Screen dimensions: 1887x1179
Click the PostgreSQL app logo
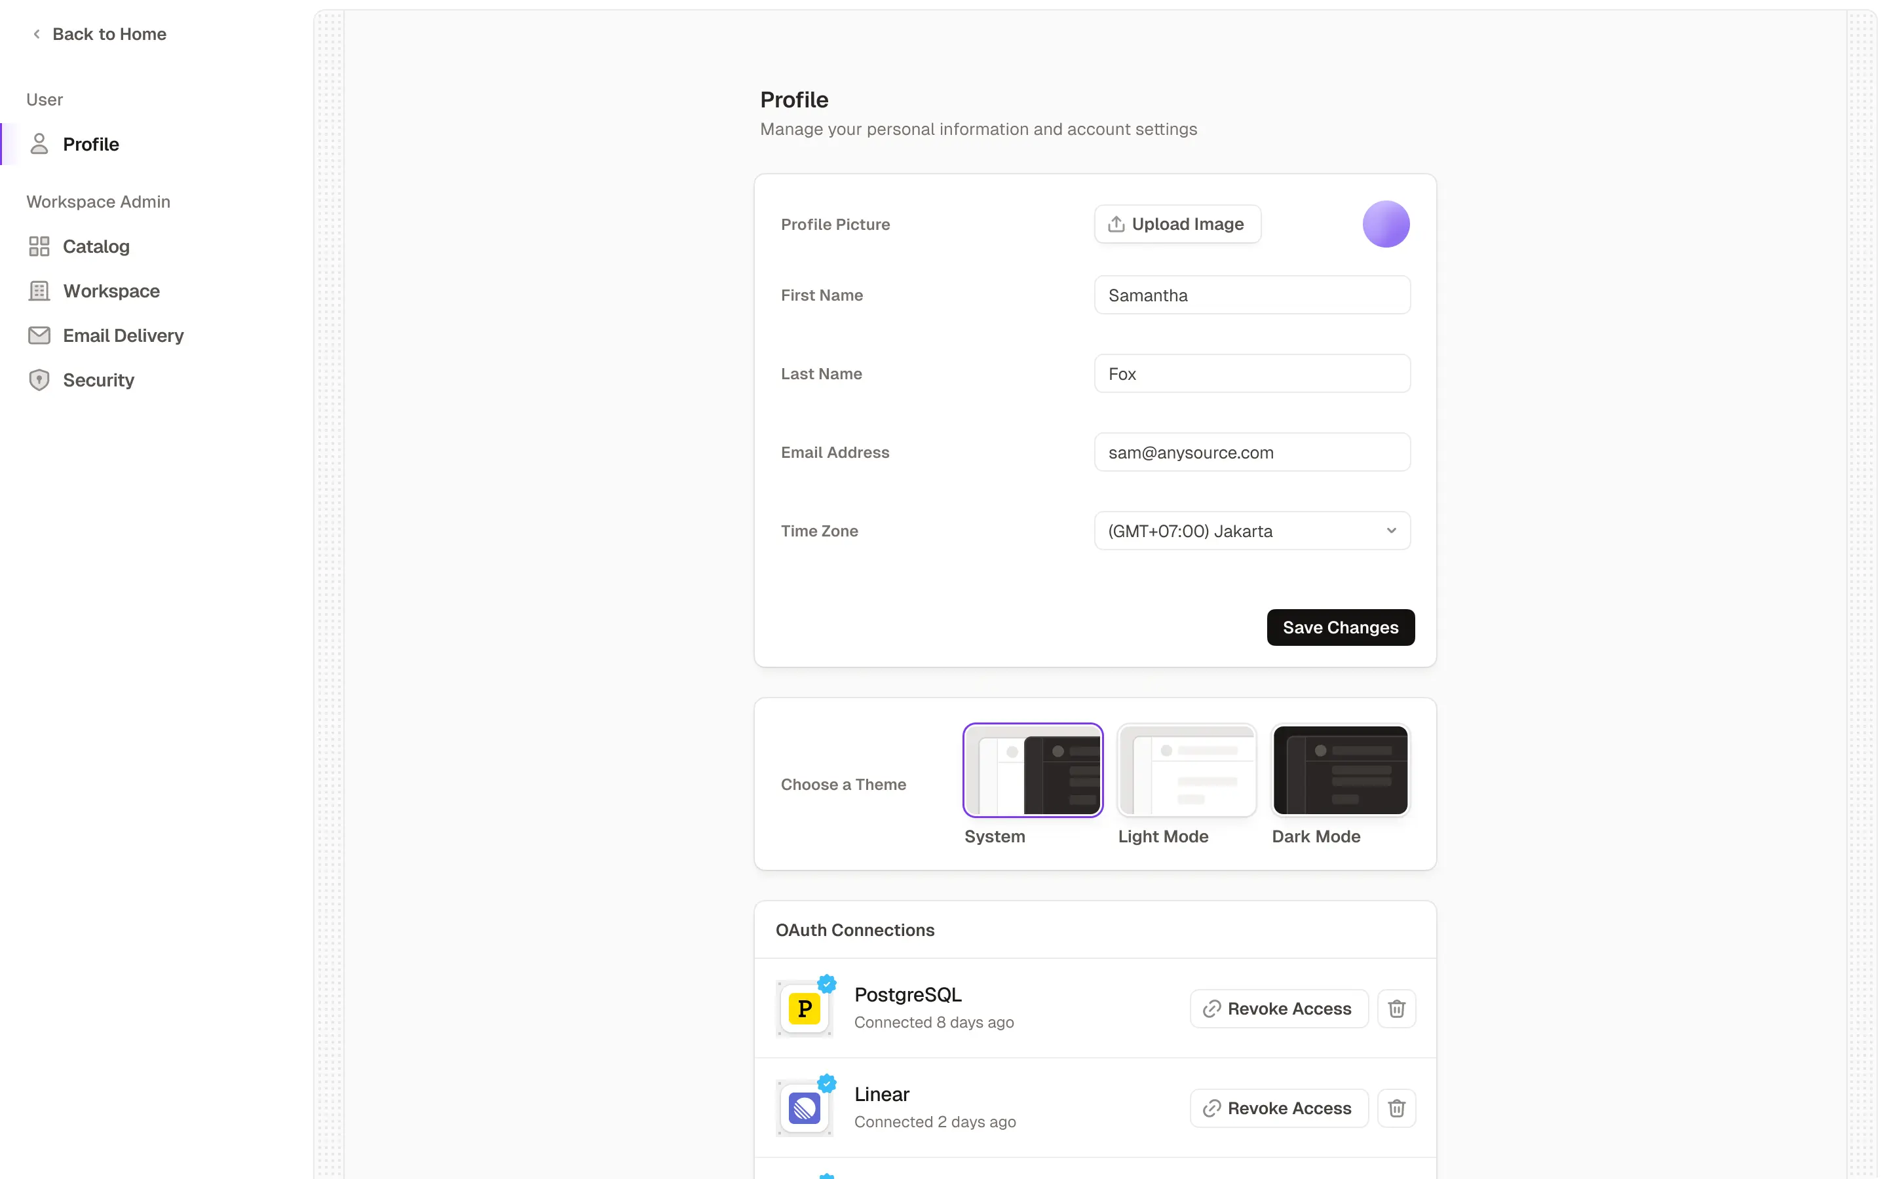coord(805,1009)
